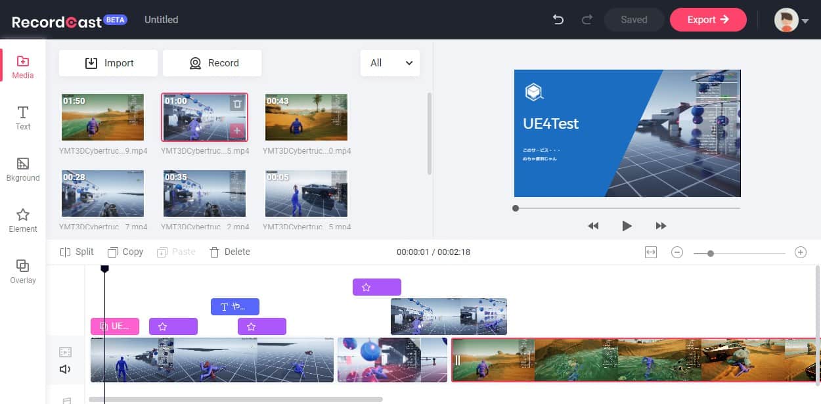Select the 00:05 video thumbnail
Image resolution: width=821 pixels, height=404 pixels.
(306, 193)
